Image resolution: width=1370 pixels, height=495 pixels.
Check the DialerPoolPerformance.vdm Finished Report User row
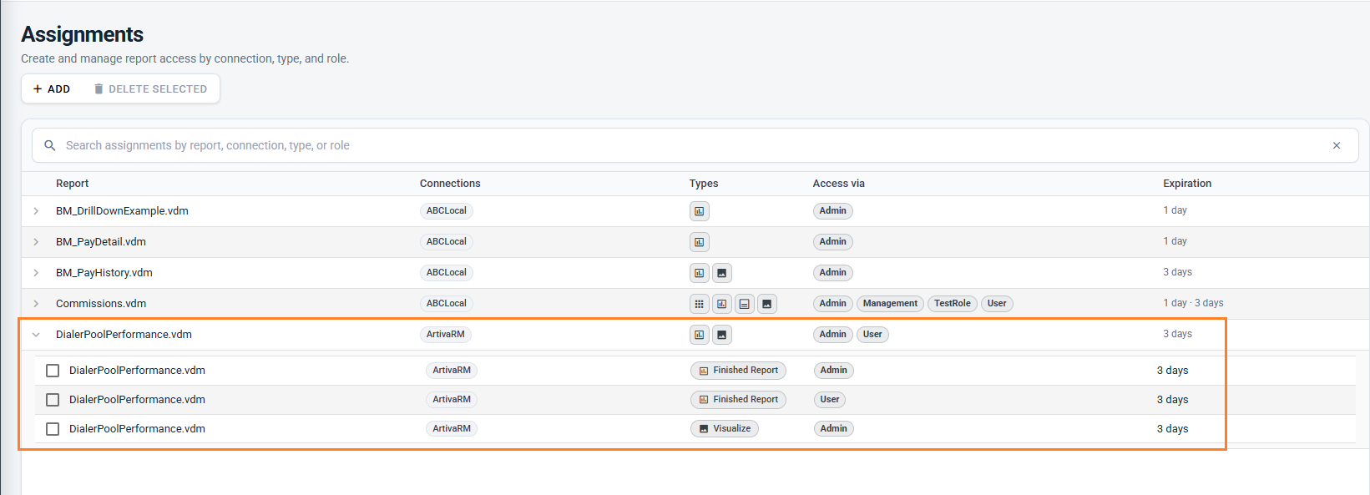[x=53, y=400]
